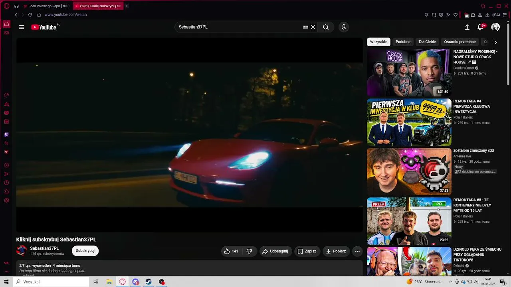Toggle the ad blocker shield icon

(x=441, y=15)
